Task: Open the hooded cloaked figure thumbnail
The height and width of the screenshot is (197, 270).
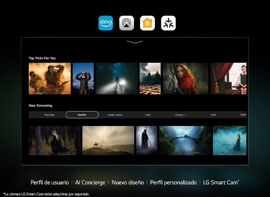Action: (x=146, y=141)
